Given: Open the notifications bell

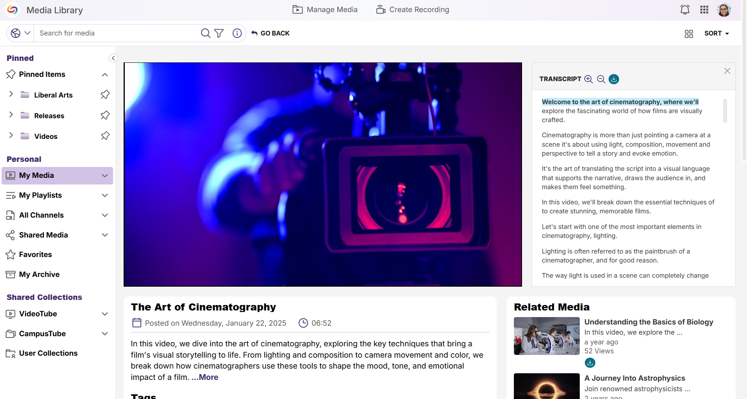Looking at the screenshot, I should [685, 10].
